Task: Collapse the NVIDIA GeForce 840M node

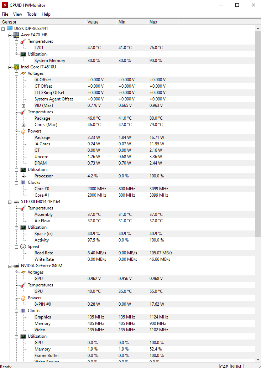Action: (x=10, y=266)
